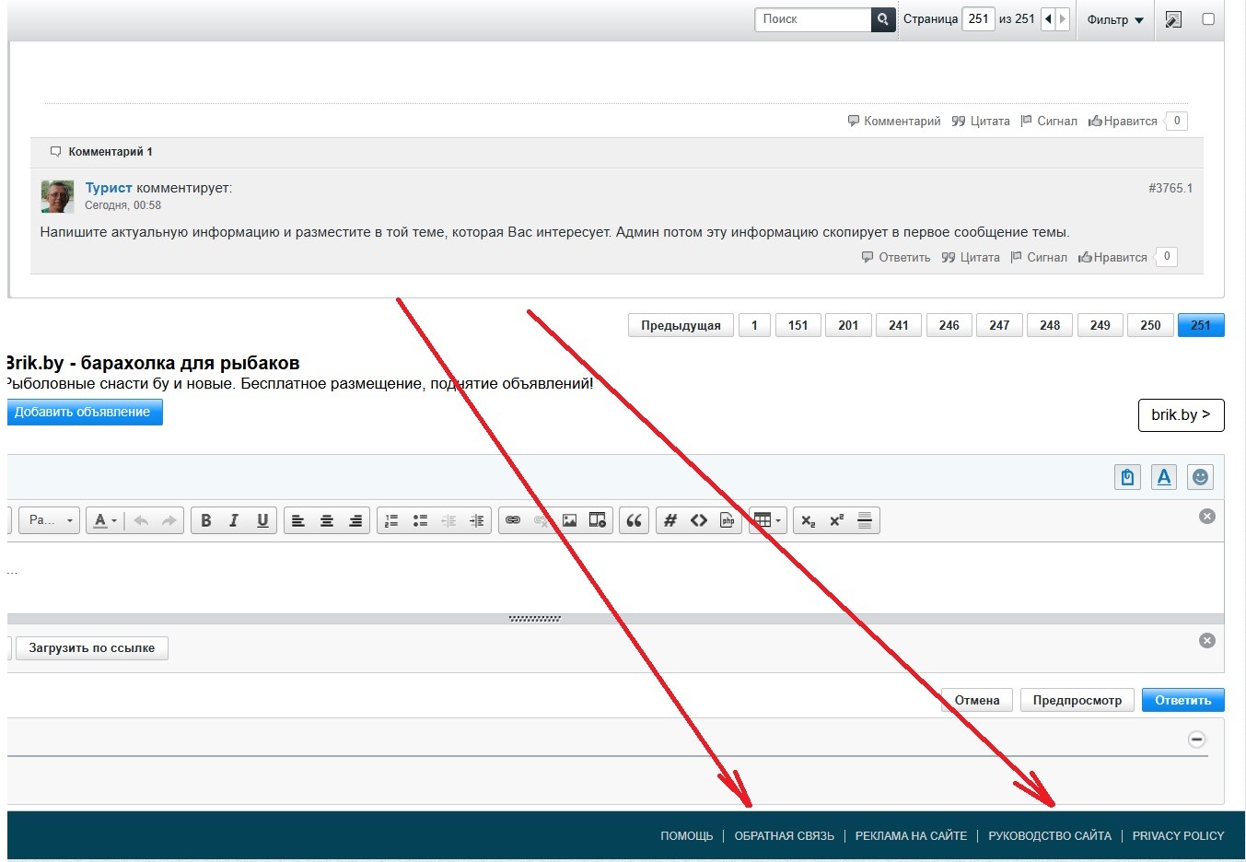The image size is (1246, 862).
Task: Open the insert table dropdown
Action: pos(768,520)
